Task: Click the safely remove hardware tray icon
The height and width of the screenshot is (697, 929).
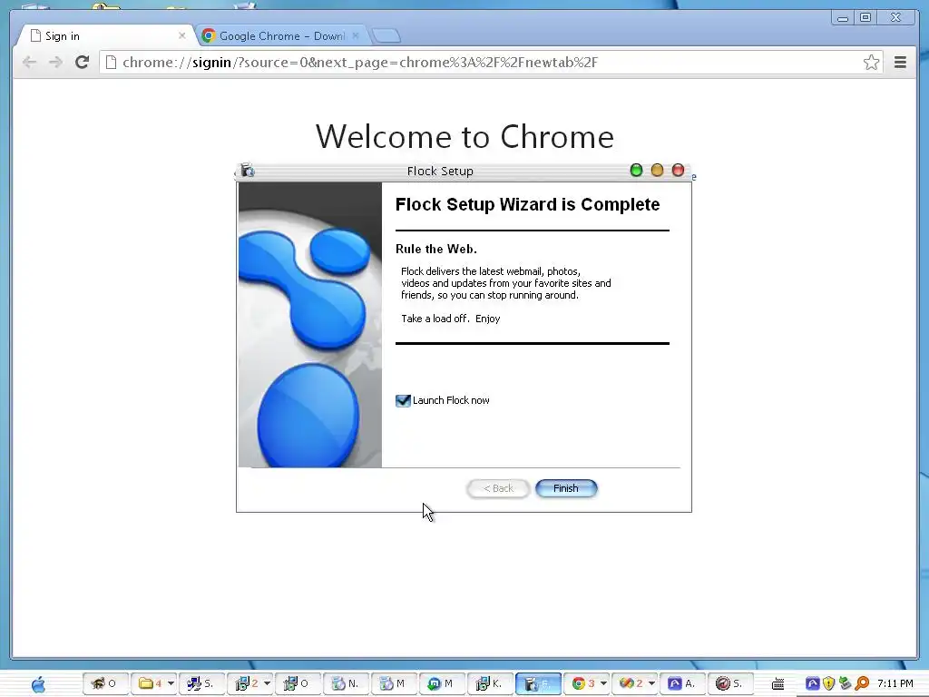Action: (845, 683)
